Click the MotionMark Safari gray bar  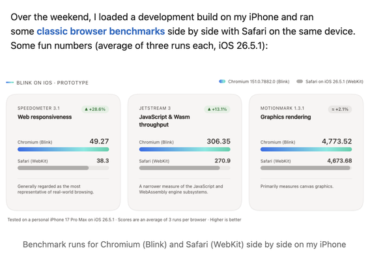[306, 168]
